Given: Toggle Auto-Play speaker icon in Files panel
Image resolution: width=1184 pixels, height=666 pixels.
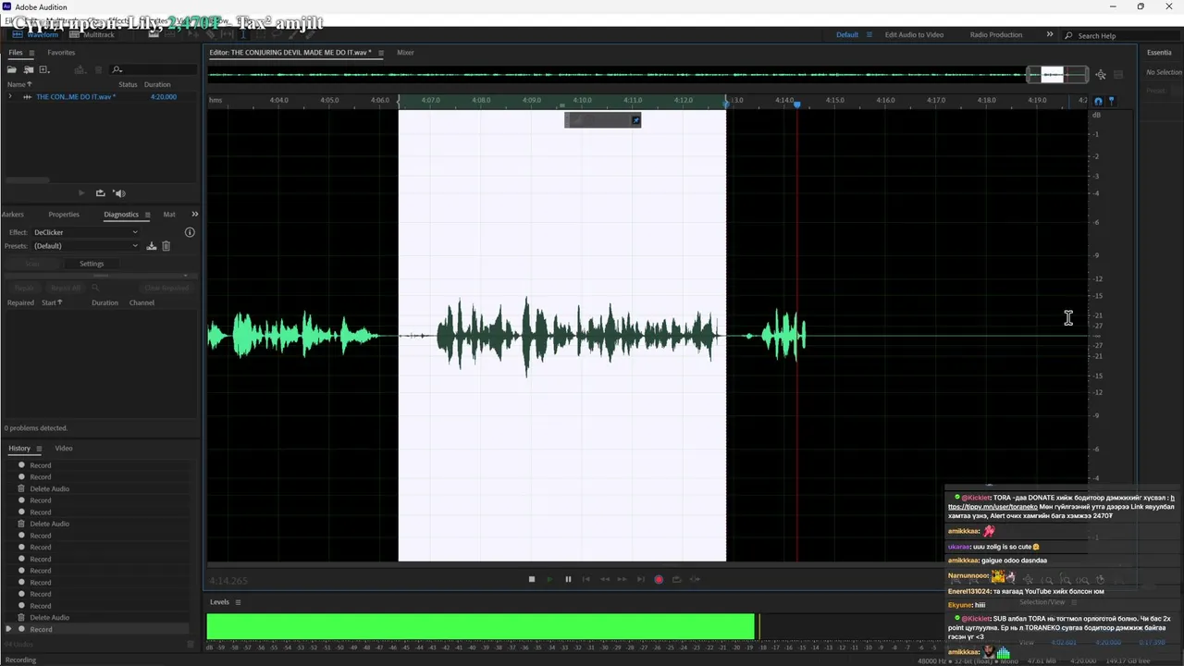Looking at the screenshot, I should (118, 193).
